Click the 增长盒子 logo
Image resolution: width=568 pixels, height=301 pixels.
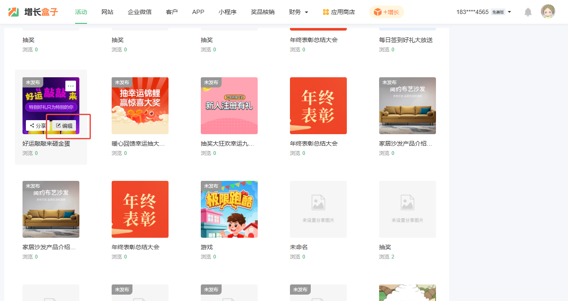[33, 12]
